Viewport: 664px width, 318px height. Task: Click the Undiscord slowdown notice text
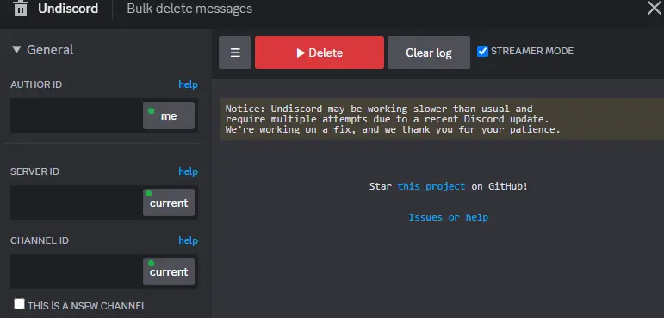(442, 119)
